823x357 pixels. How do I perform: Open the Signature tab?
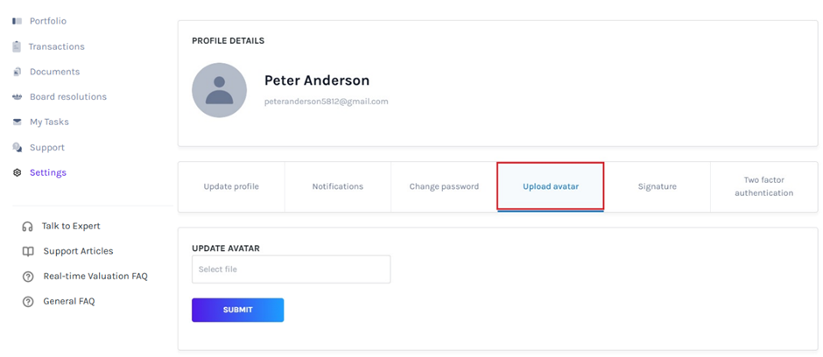(x=657, y=186)
